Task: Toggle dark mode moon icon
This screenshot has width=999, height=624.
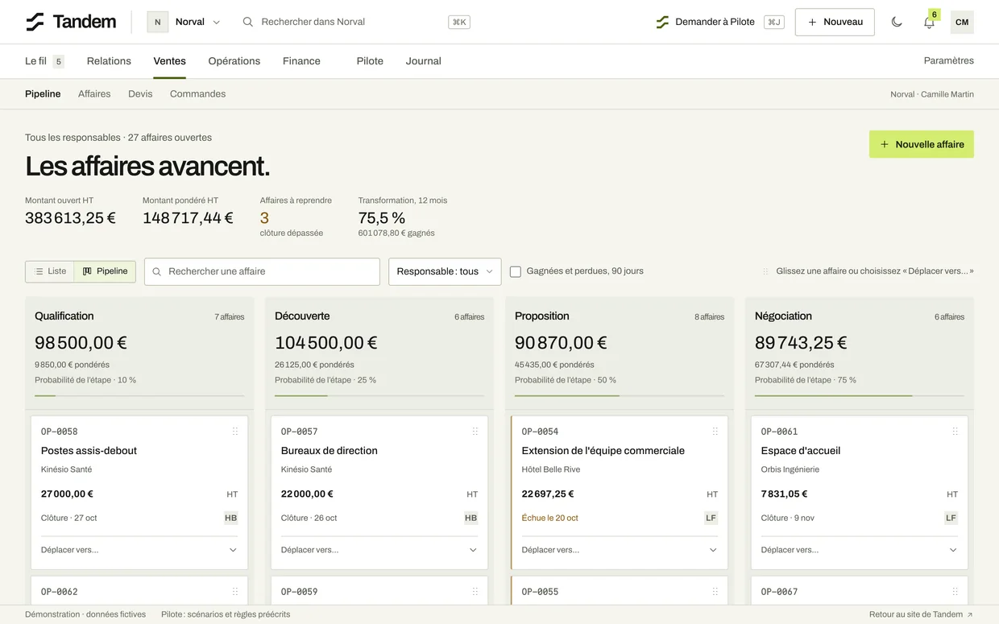Action: coord(897,22)
